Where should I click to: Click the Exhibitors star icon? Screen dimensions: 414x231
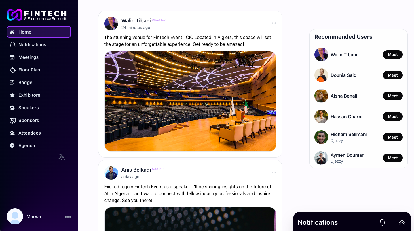[x=12, y=95]
